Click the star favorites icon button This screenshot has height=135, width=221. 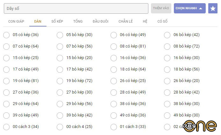[213, 8]
